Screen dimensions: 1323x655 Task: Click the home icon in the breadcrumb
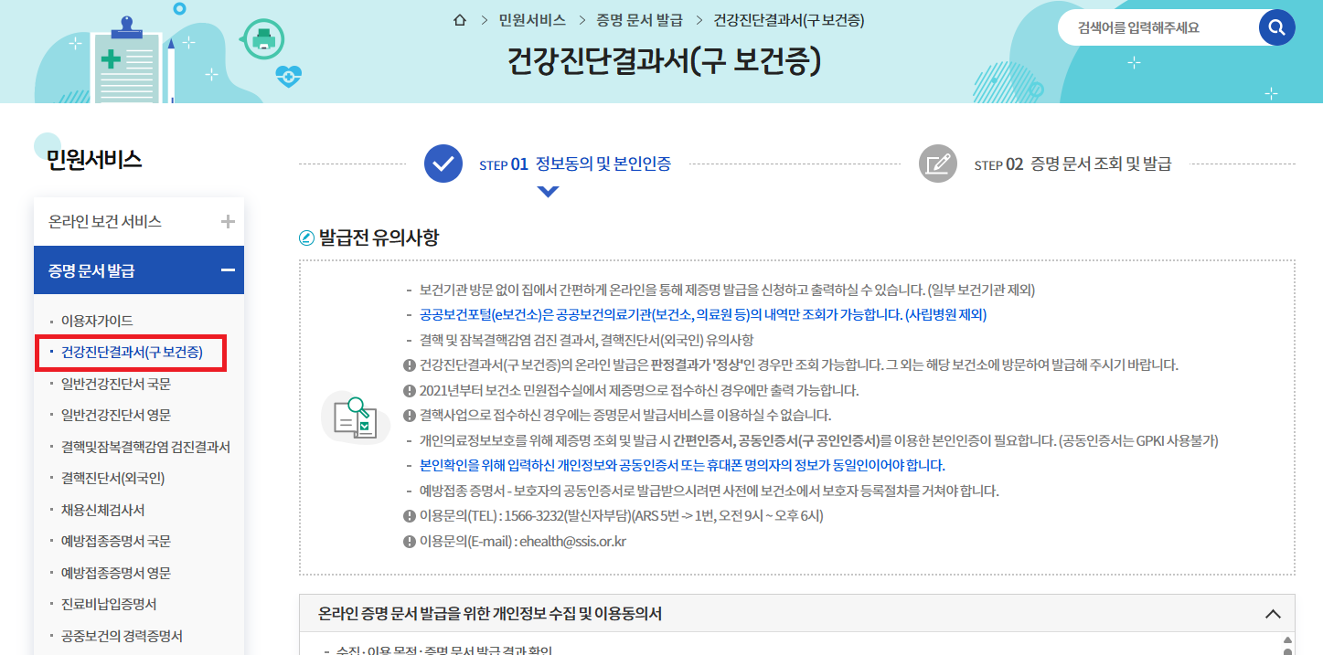pos(459,19)
